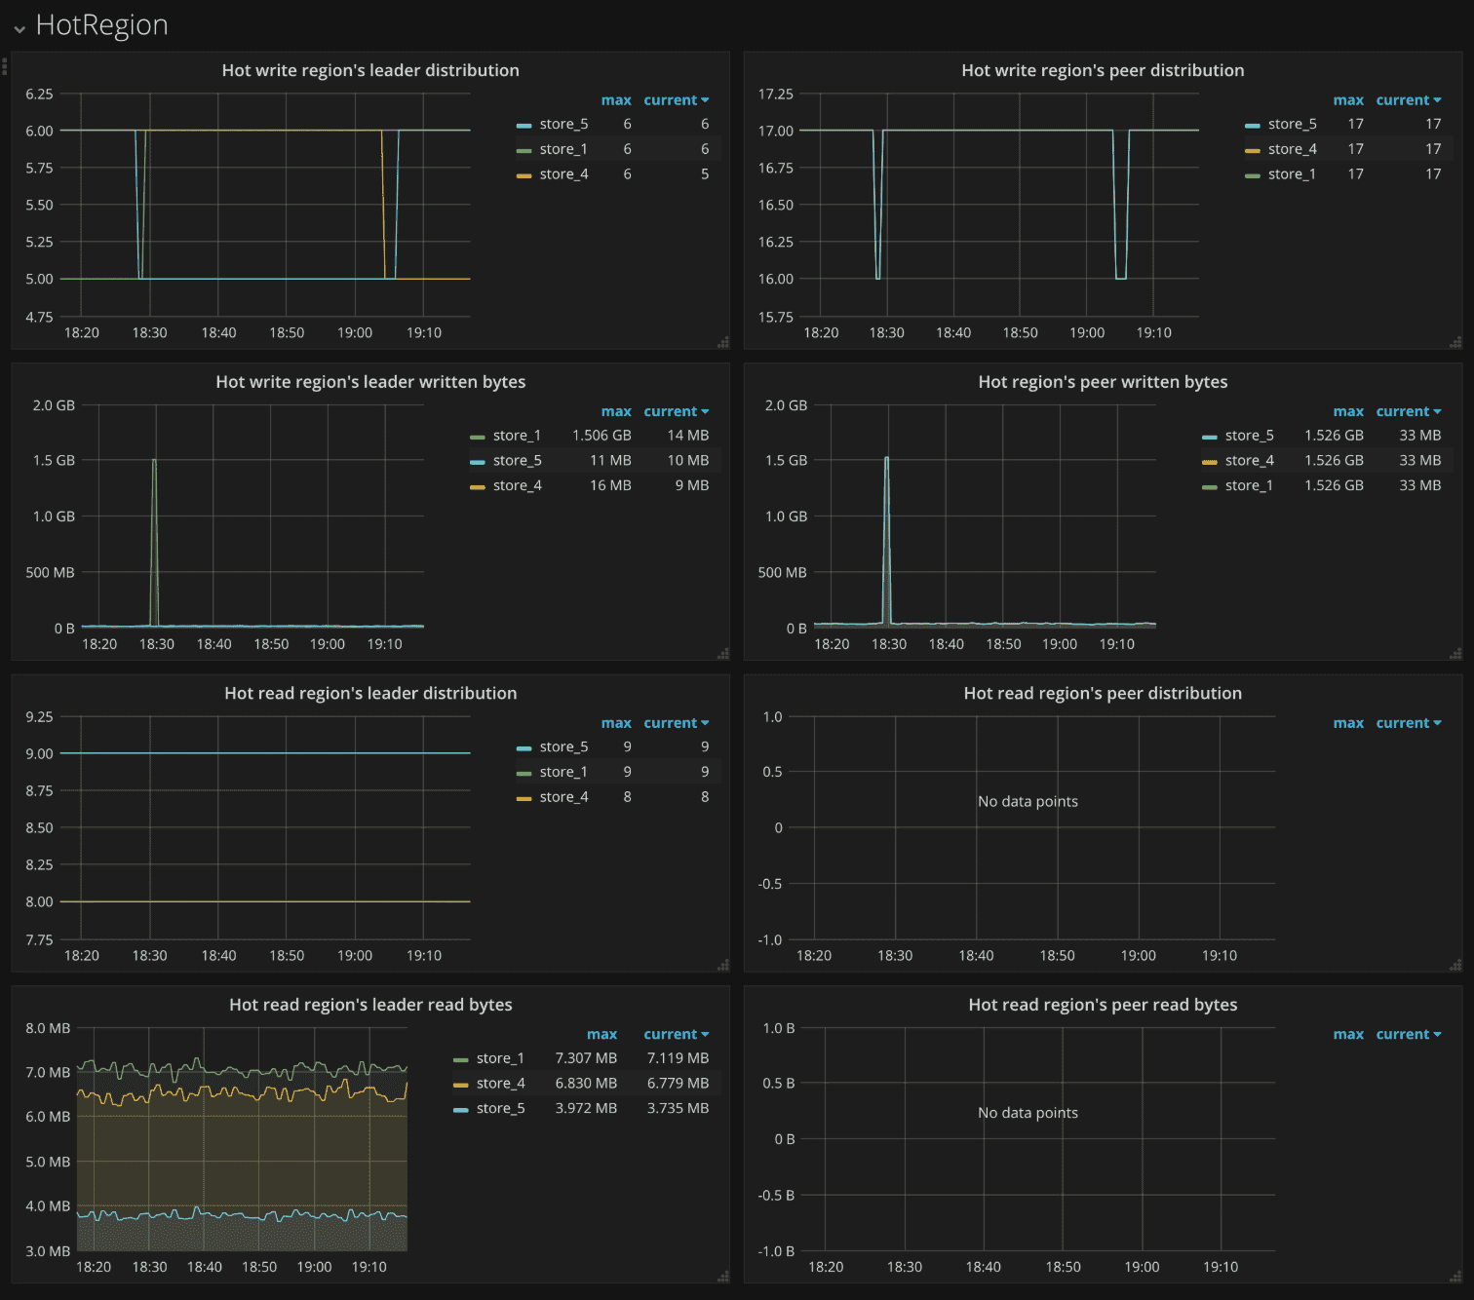The width and height of the screenshot is (1474, 1300).
Task: Toggle store_5 series in Hot write region's leader distribution legend
Action: point(563,124)
